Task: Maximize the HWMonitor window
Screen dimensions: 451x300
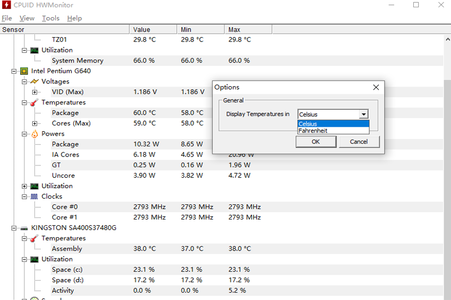Action: point(416,5)
